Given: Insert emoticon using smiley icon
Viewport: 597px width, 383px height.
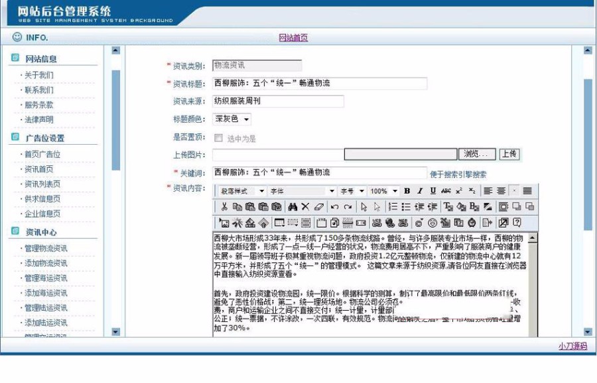Looking at the screenshot, I should click(432, 223).
